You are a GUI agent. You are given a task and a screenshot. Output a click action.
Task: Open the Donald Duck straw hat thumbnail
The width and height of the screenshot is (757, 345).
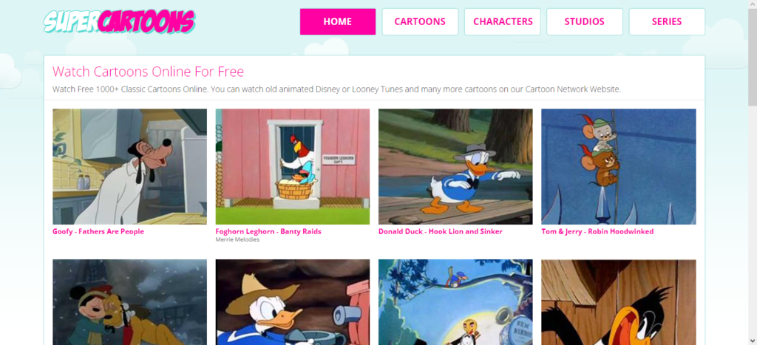point(293,302)
